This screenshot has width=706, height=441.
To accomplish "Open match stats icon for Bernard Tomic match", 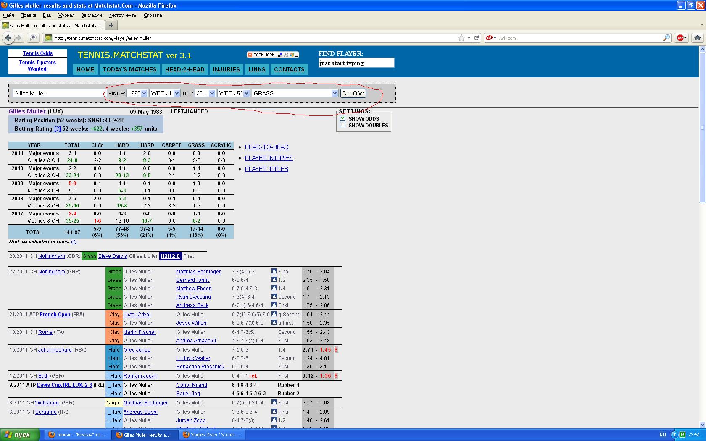I will (274, 280).
